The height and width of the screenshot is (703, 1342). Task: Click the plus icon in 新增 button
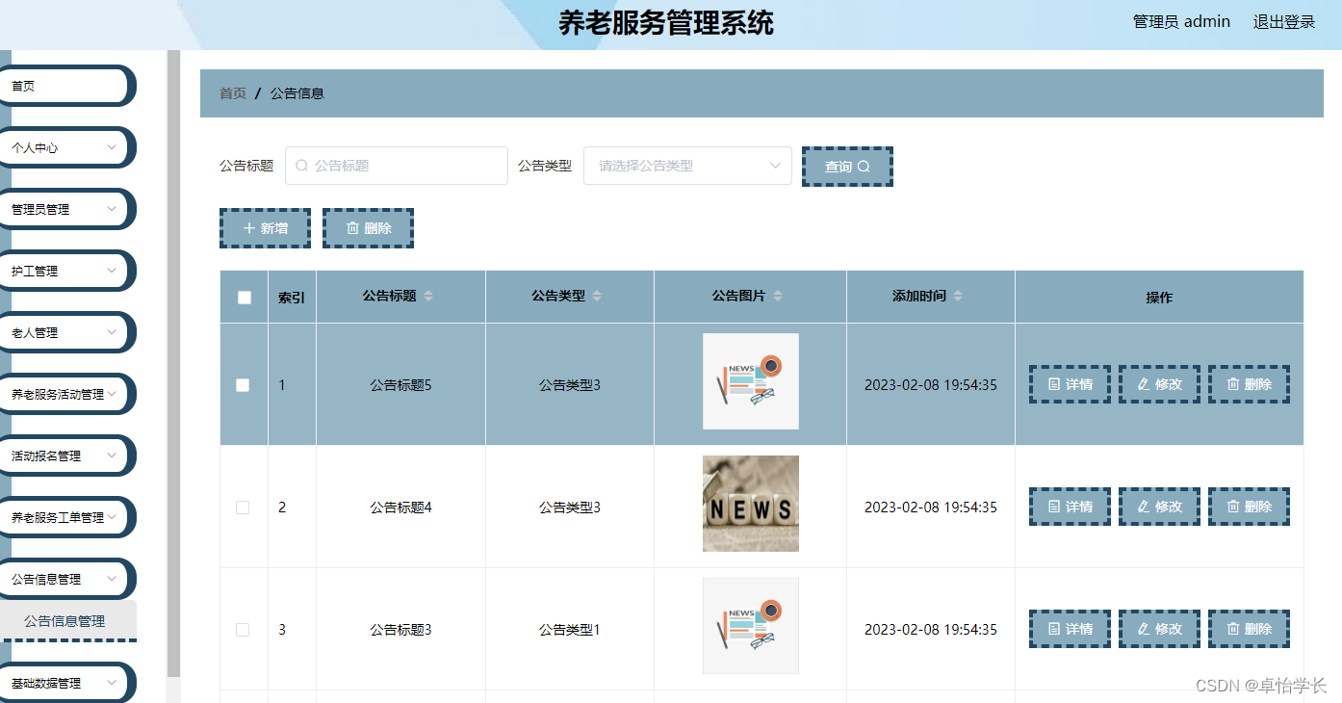tap(249, 228)
